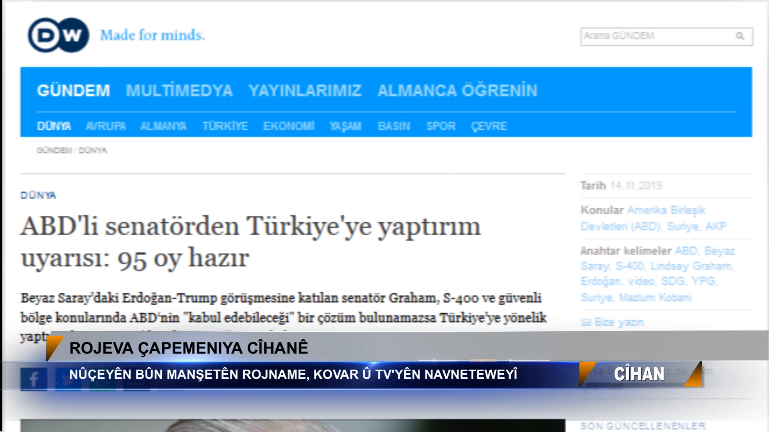This screenshot has height=432, width=769.
Task: Focus the Arama GÜNDEM search field
Action: [666, 36]
